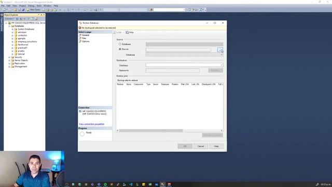Collapse the Databases tree node
The width and height of the screenshot is (332, 187).
click(x=9, y=26)
